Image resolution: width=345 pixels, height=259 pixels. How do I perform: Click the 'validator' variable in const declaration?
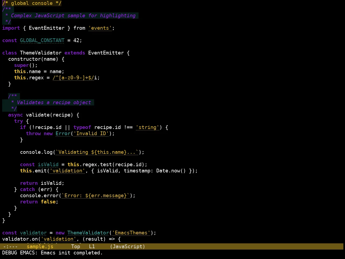33,233
